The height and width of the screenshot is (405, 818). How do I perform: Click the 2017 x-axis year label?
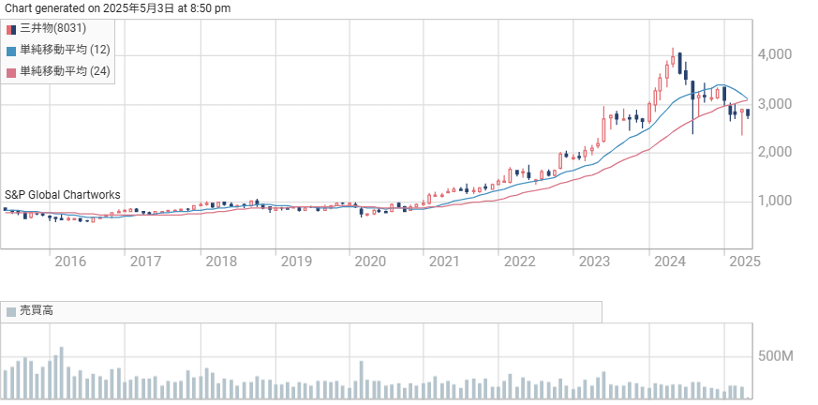pyautogui.click(x=145, y=261)
